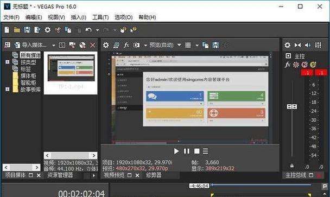Image resolution: width=330 pixels, height=197 pixels.
Task: Open 插入(I) menu
Action: click(x=79, y=17)
